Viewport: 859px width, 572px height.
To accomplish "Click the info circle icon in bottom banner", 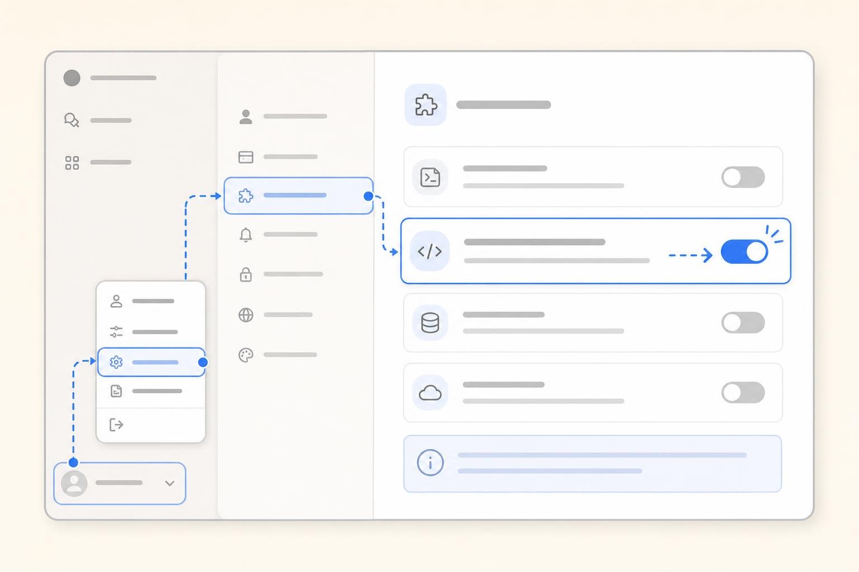I will [x=430, y=463].
